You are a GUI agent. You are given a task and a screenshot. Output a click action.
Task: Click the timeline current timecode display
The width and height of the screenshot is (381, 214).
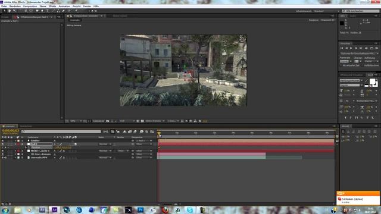click(x=11, y=131)
